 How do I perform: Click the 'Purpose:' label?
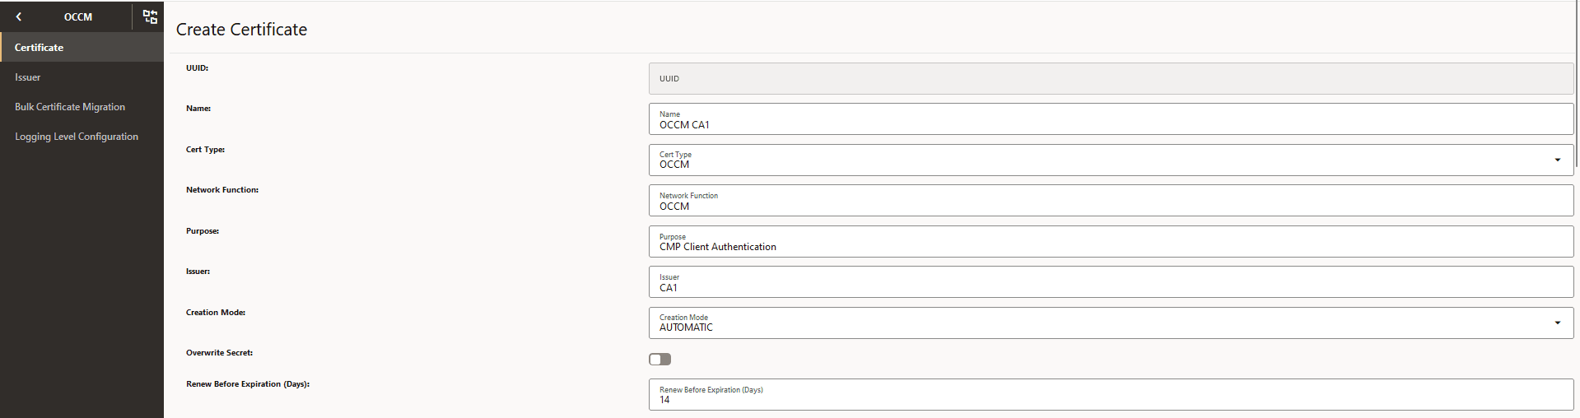203,231
